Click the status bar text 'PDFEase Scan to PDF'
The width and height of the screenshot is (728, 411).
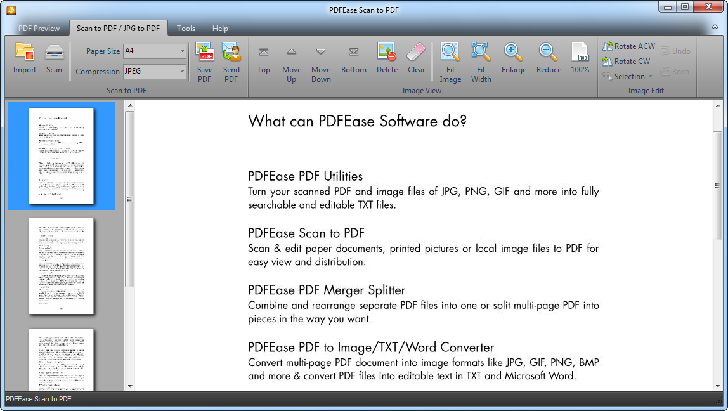(x=39, y=399)
